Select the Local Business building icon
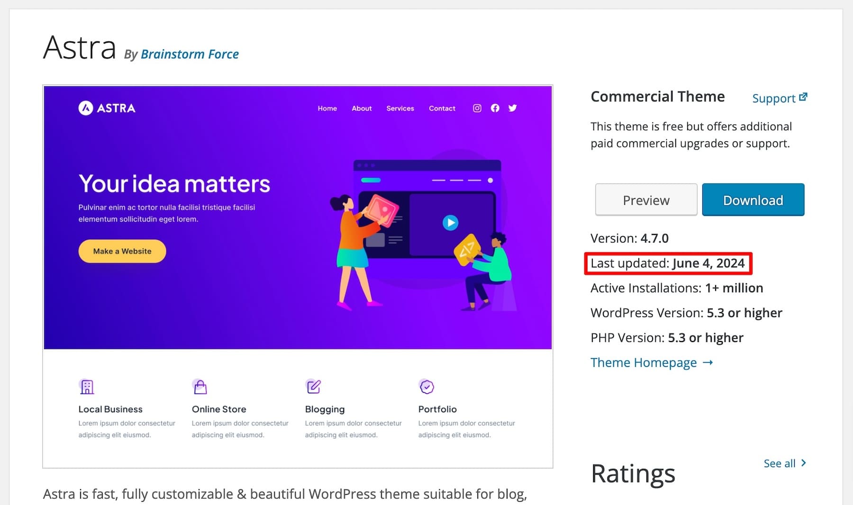Screen dimensions: 853x505 pos(87,387)
